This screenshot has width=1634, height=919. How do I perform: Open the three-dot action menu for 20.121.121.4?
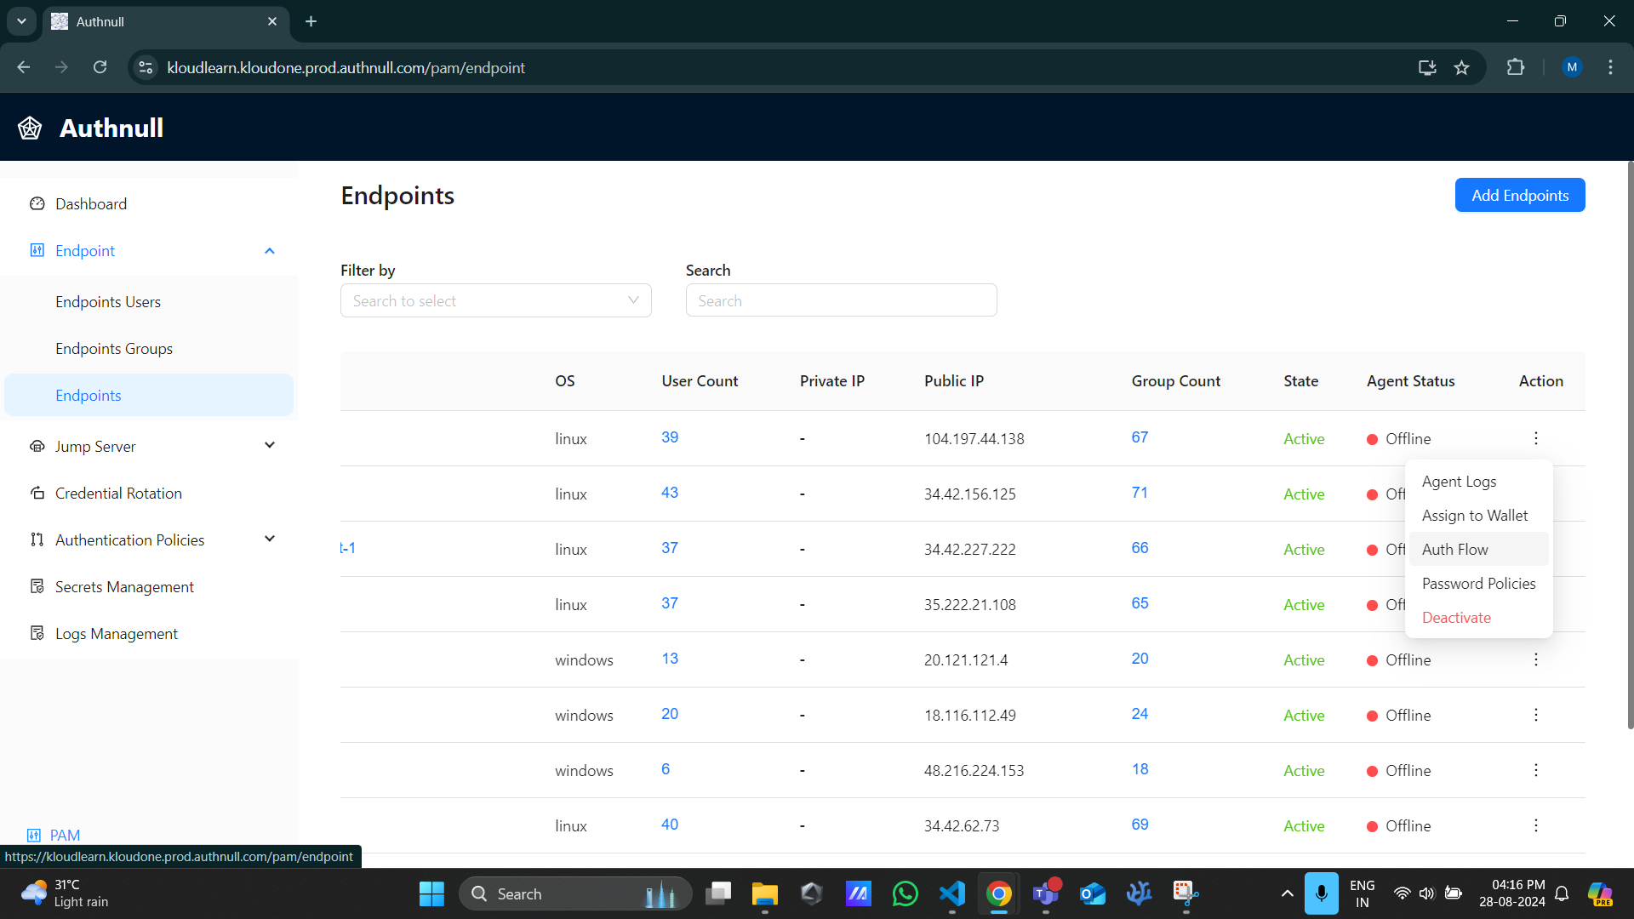[1535, 659]
